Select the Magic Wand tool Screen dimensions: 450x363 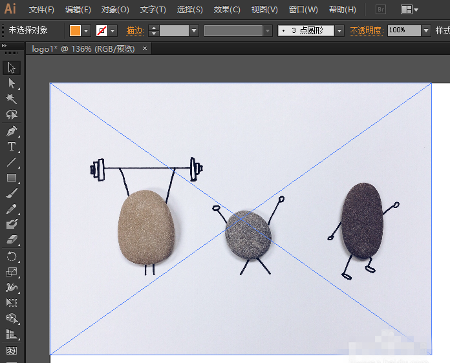click(11, 99)
